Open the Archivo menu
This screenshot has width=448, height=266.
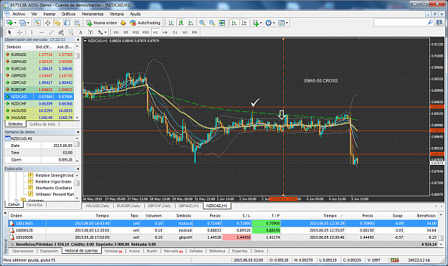click(x=19, y=14)
